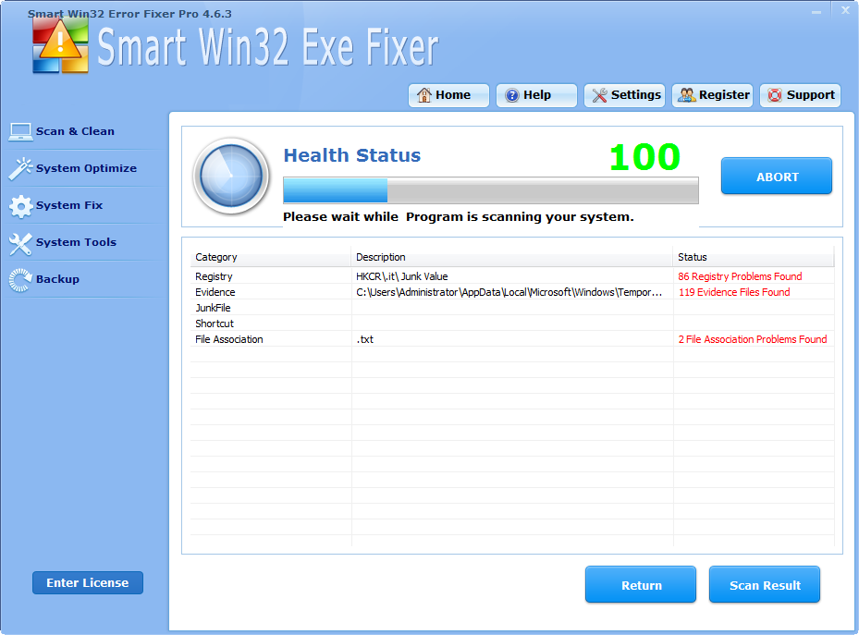859x635 pixels.
Task: Click the System Fix gear icon
Action: [x=19, y=204]
